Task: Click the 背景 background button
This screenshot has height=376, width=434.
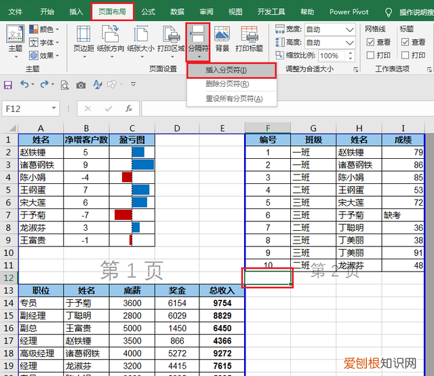Action: (x=222, y=39)
